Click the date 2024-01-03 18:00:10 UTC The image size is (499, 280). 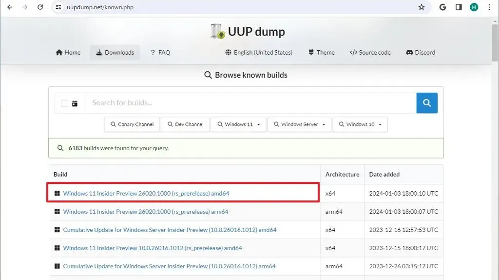[403, 193]
